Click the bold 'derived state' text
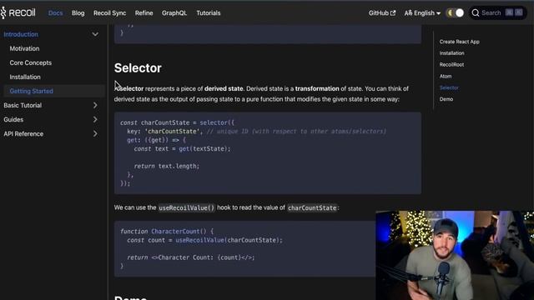The width and height of the screenshot is (534, 300). point(224,89)
